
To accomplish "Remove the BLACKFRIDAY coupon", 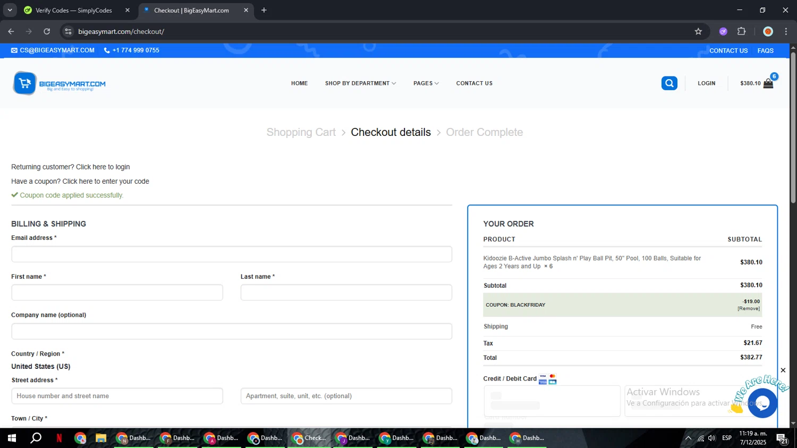I will [x=748, y=308].
